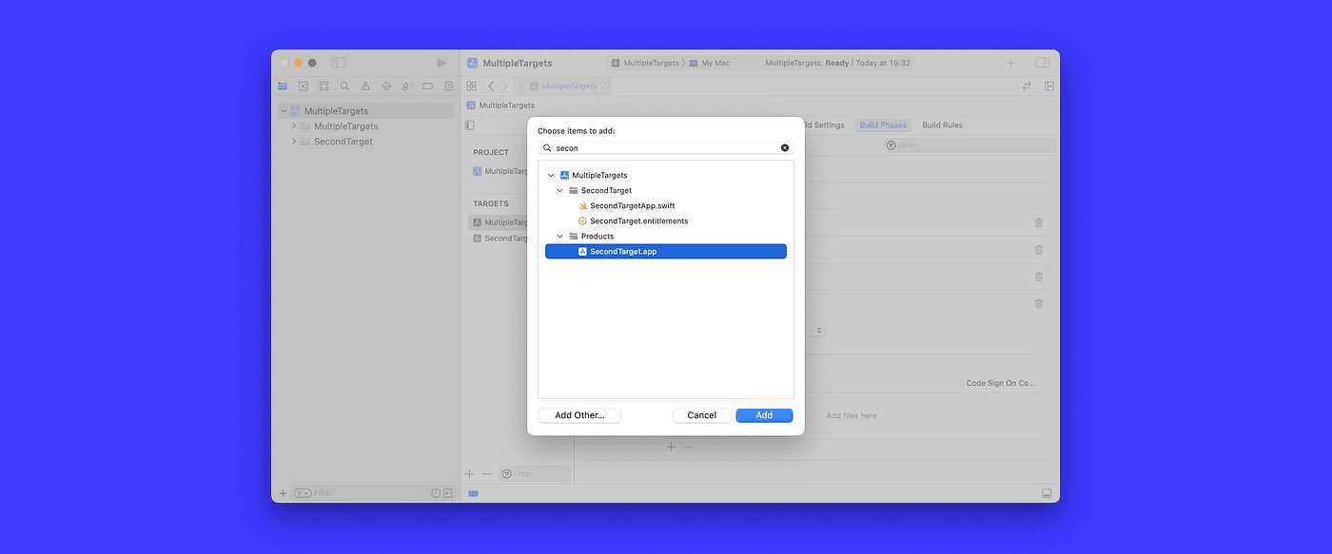The height and width of the screenshot is (554, 1332).
Task: Expand the MultipleTargets folder in the navigator
Action: (294, 126)
